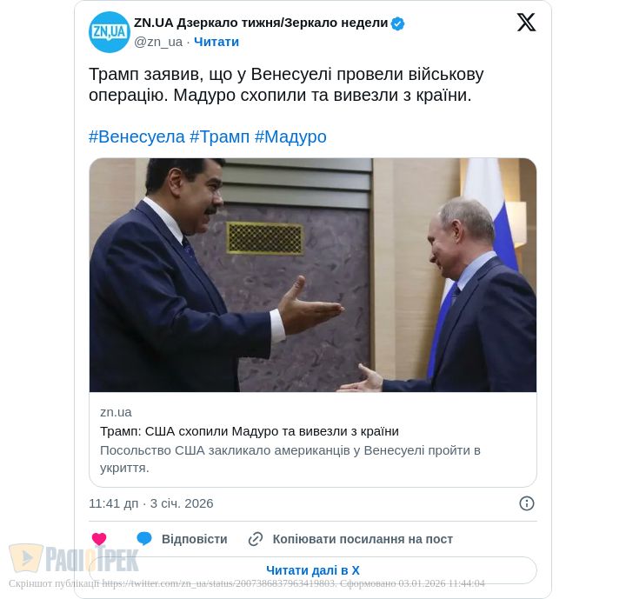Screen dimensions: 626x599
Task: Click the blue reply bubble icon
Action: click(144, 539)
